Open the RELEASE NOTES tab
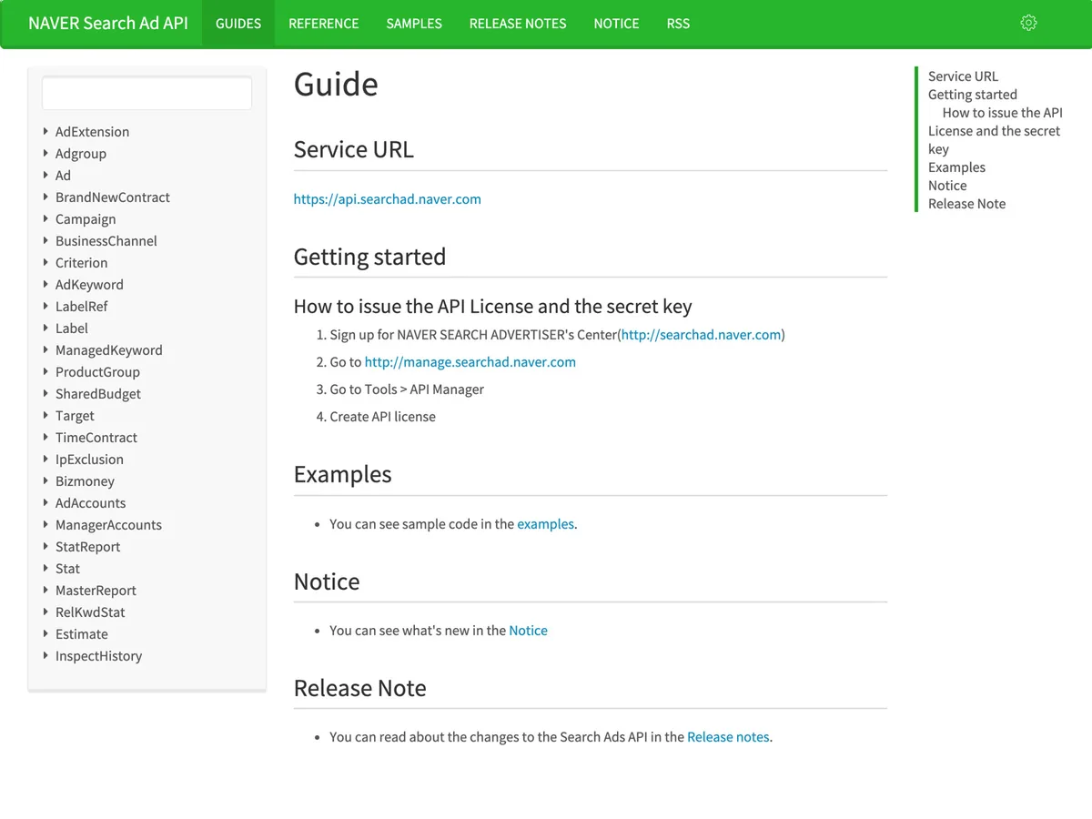The image size is (1092, 819). [518, 24]
